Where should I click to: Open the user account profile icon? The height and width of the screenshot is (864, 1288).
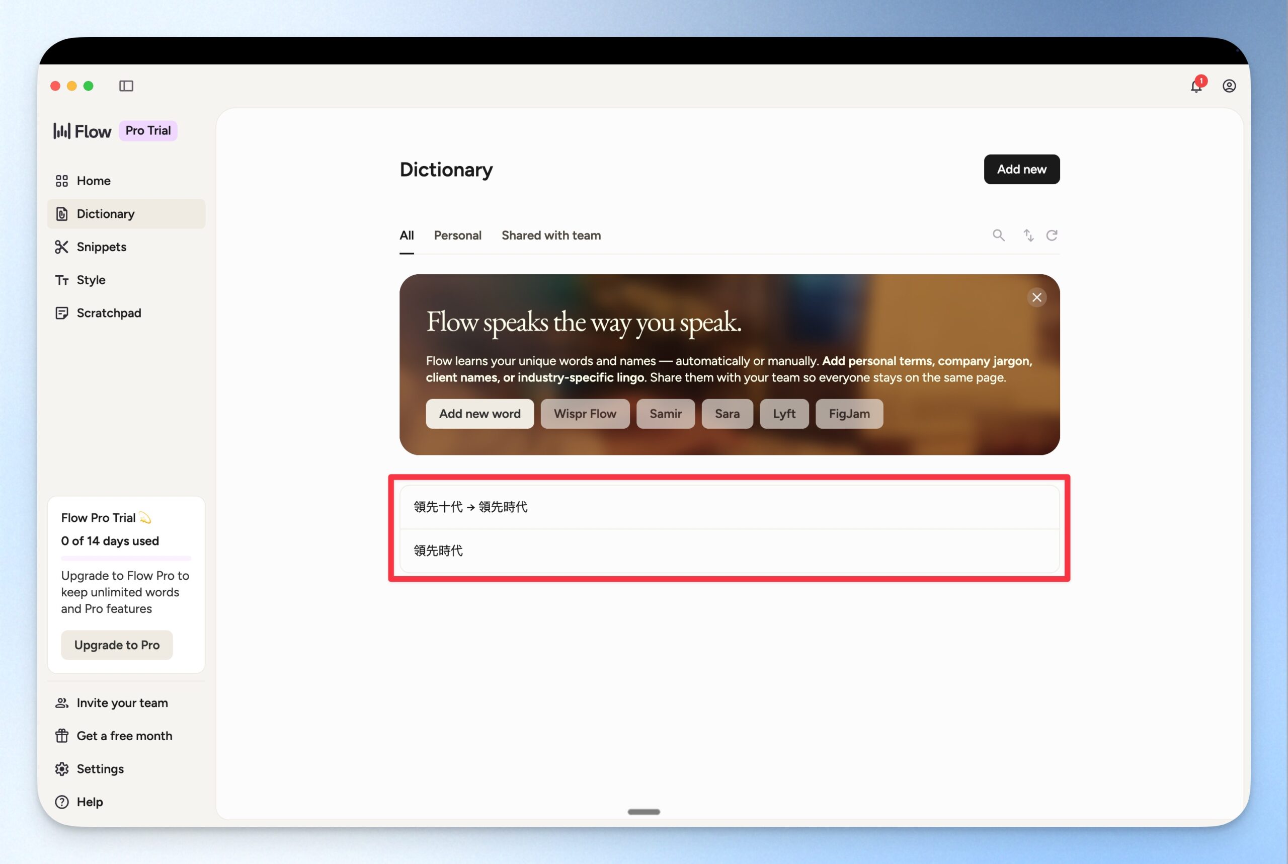pos(1229,86)
